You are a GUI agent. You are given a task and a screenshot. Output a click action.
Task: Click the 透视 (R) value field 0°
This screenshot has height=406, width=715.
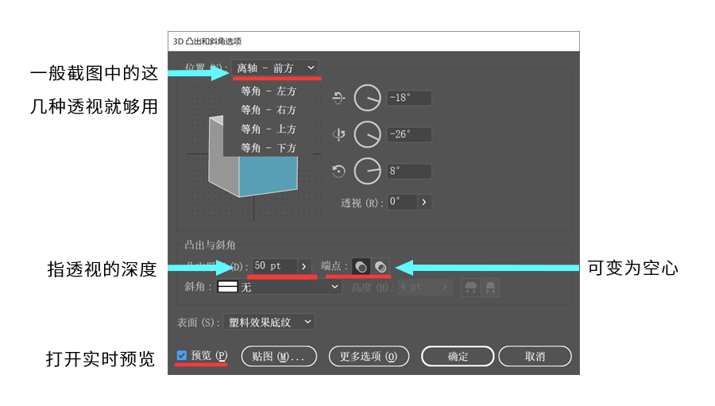(x=402, y=202)
